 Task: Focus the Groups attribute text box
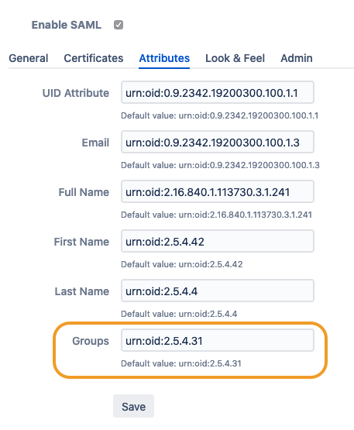point(218,341)
